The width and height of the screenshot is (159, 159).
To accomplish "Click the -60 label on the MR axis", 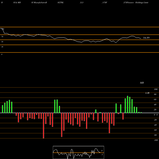I will point(155,130).
